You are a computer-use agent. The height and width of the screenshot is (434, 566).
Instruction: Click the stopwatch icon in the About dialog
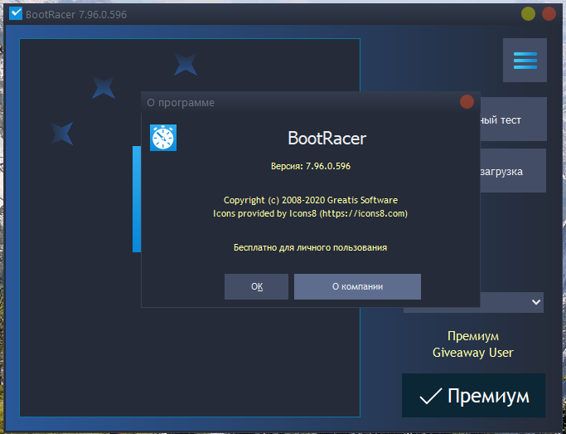(163, 138)
